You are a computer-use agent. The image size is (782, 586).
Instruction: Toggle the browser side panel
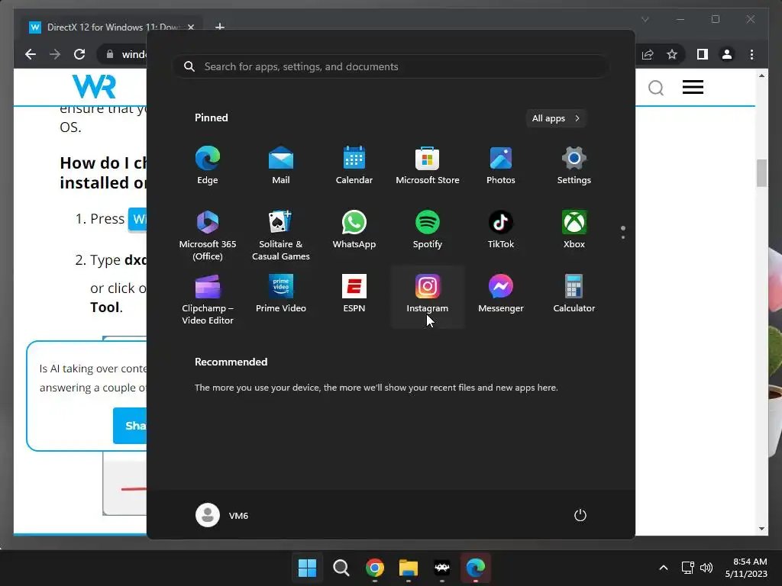pos(703,54)
